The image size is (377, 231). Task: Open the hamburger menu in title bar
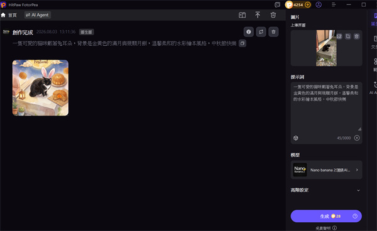click(x=334, y=4)
